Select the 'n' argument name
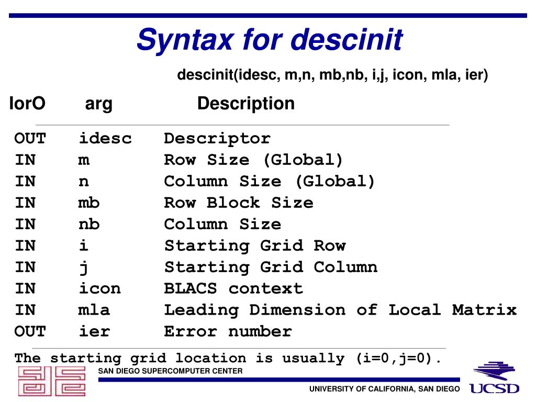The height and width of the screenshot is (402, 536). pos(84,182)
